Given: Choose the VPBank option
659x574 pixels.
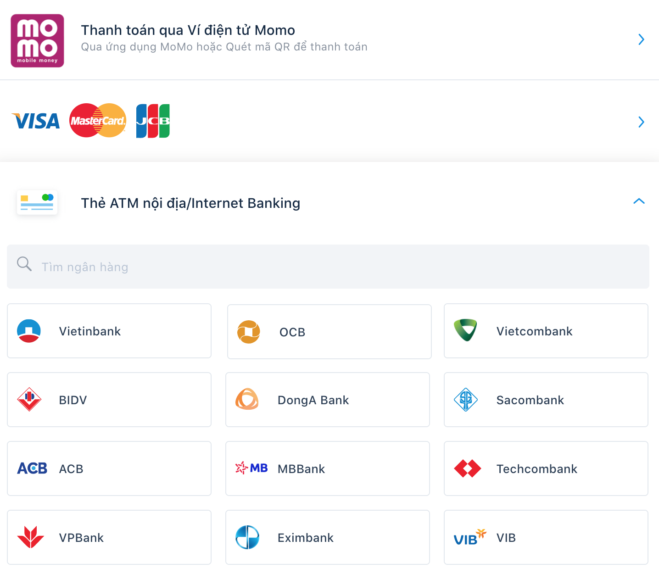Looking at the screenshot, I should point(109,537).
